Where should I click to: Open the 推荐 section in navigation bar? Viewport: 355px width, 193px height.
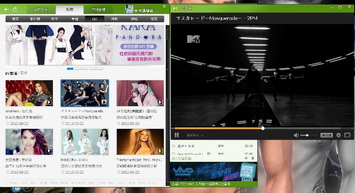pyautogui.click(x=16, y=19)
